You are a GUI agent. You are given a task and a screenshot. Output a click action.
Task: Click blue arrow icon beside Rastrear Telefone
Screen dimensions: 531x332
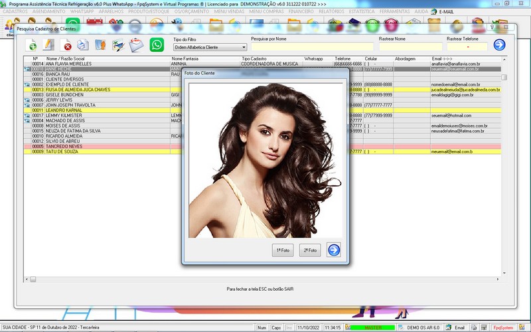(499, 45)
